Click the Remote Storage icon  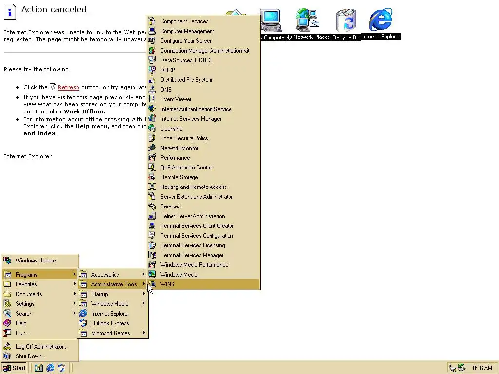152,177
